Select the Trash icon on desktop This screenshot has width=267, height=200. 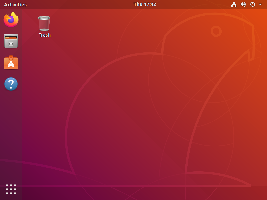coord(44,23)
